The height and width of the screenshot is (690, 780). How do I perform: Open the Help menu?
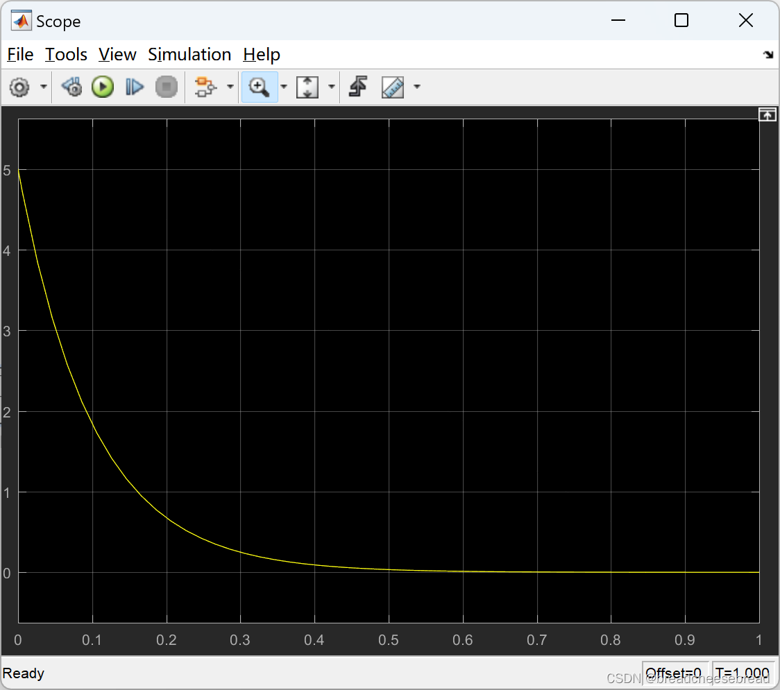[262, 54]
